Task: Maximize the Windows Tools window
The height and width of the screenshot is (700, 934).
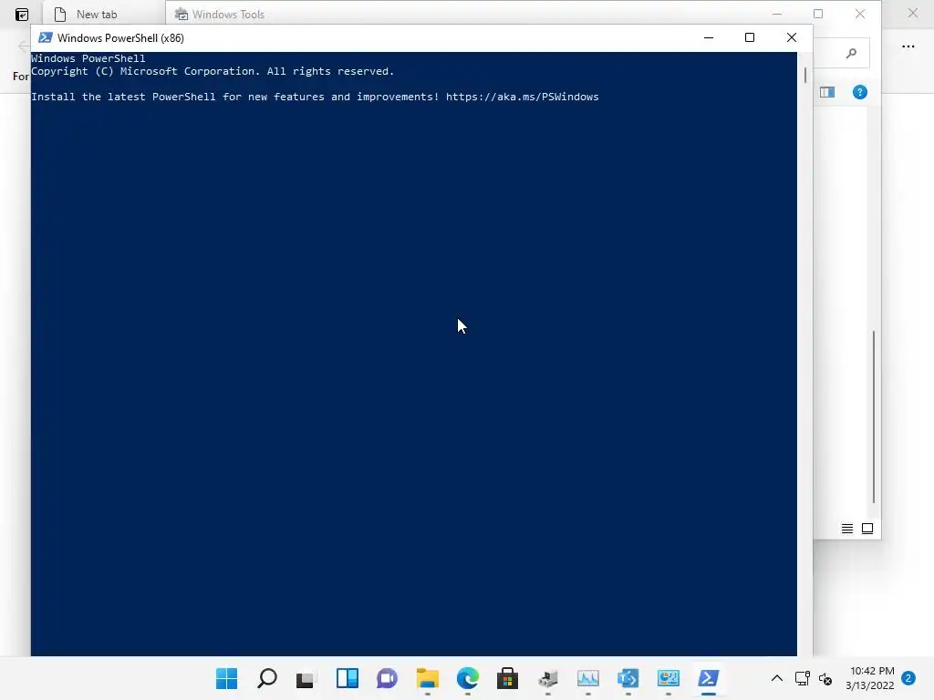Action: click(x=818, y=14)
